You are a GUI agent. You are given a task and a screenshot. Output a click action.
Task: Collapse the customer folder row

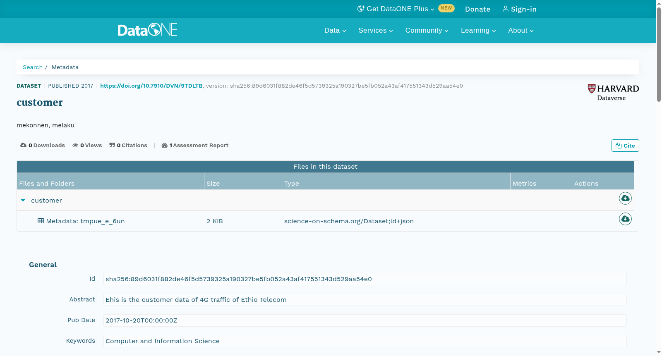coord(23,201)
